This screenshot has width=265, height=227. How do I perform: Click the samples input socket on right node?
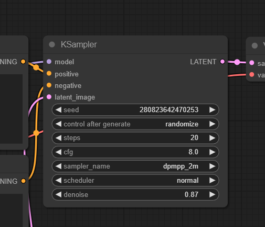pyautogui.click(x=252, y=63)
